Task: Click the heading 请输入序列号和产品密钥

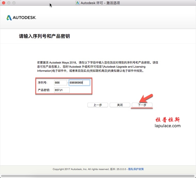Action: pyautogui.click(x=44, y=36)
